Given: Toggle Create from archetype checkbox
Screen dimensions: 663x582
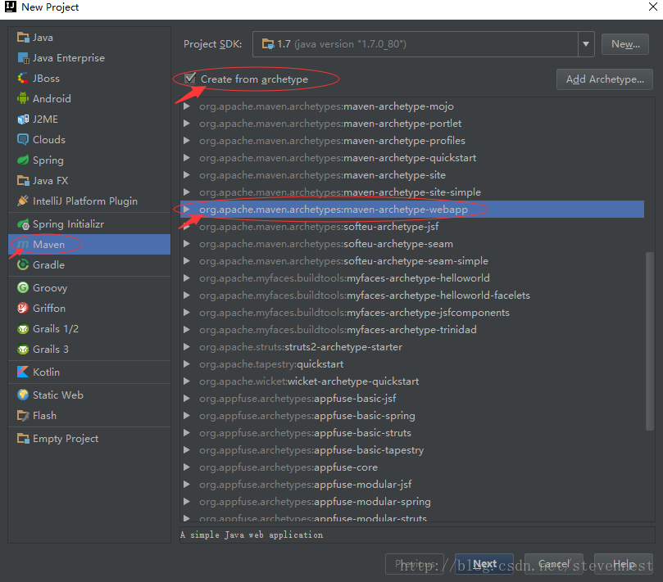Looking at the screenshot, I should pyautogui.click(x=190, y=78).
